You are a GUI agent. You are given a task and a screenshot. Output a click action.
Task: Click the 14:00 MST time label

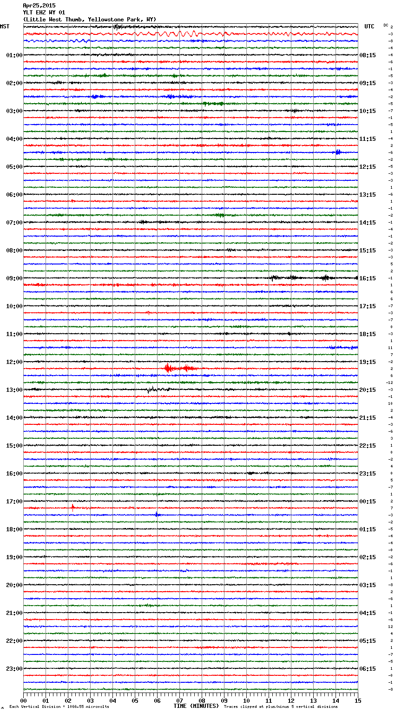coord(14,418)
